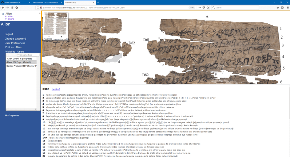Open the Library icon in toolbar
290x157 pixels.
point(278,8)
